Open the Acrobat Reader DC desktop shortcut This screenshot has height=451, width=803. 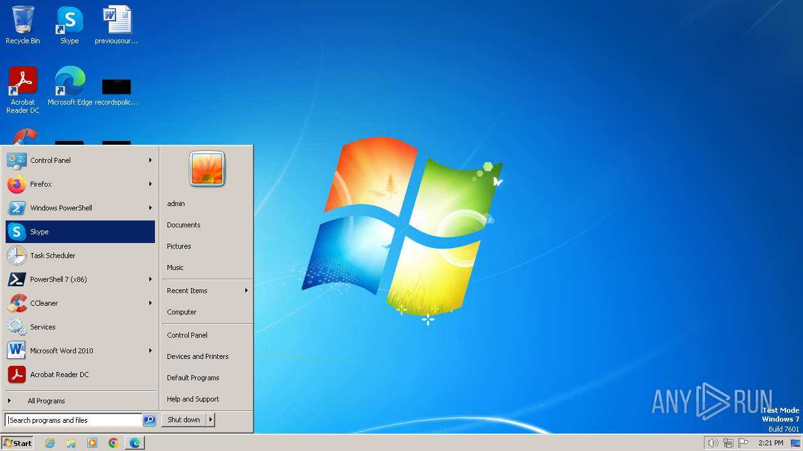point(23,90)
